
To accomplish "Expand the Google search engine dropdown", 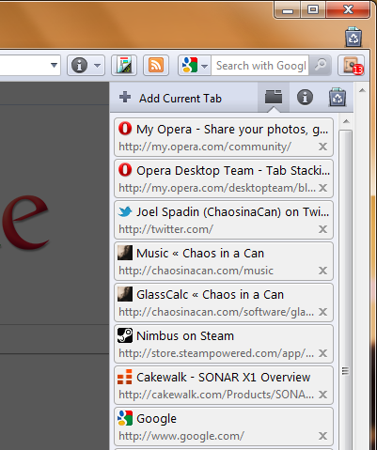I will point(204,66).
